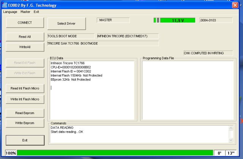Viewport: 243px width, 159px height.
Task: Close the EOBD2 window
Action: [x=235, y=5]
